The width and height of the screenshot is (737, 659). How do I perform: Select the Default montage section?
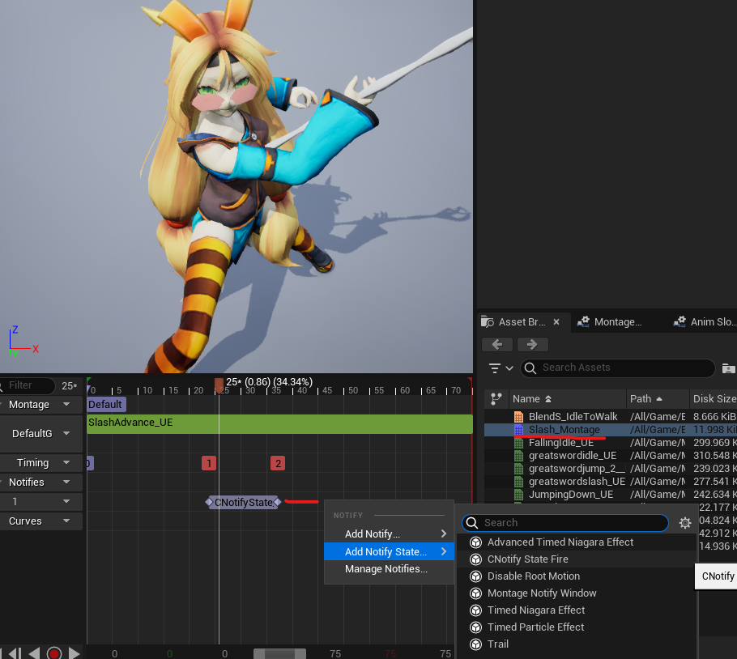click(x=106, y=405)
